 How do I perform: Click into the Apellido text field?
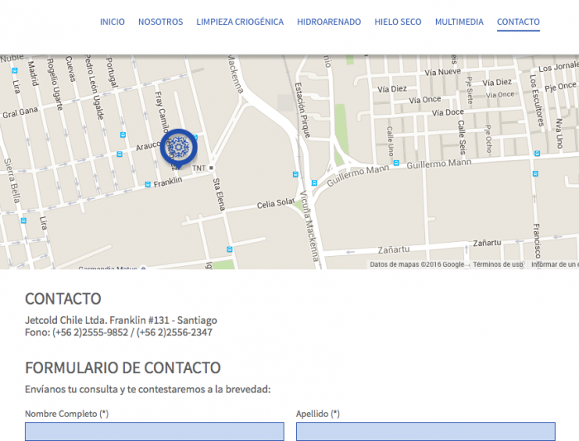(425, 431)
